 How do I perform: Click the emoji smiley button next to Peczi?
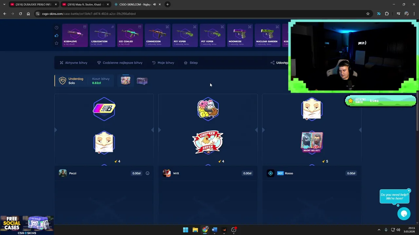(x=147, y=173)
